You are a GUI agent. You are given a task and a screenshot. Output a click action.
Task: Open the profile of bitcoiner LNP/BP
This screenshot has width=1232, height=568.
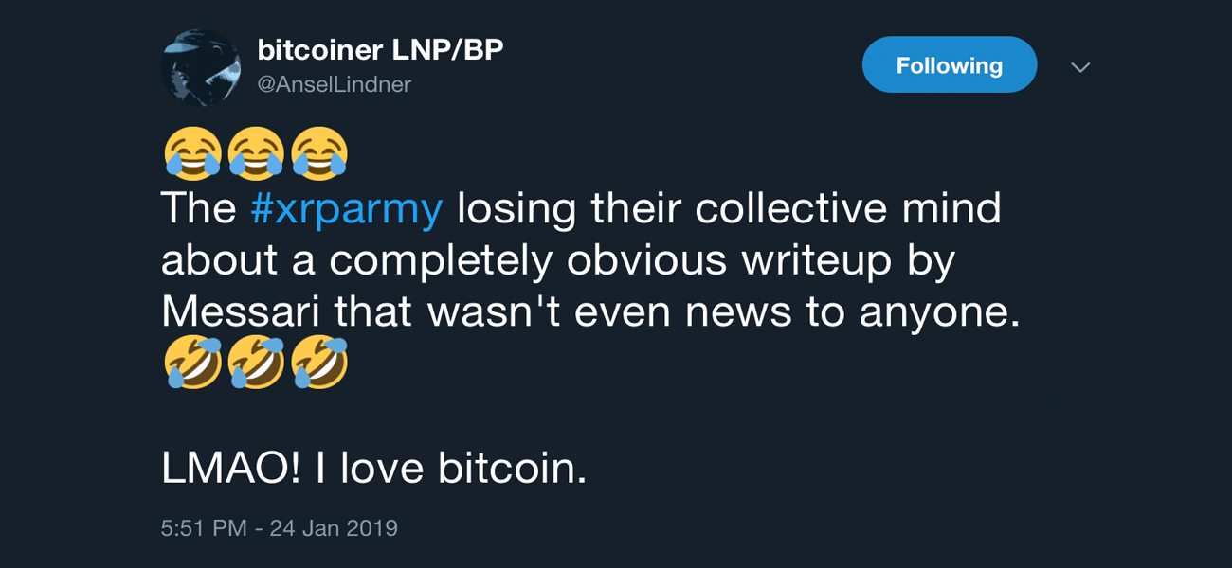click(x=379, y=49)
